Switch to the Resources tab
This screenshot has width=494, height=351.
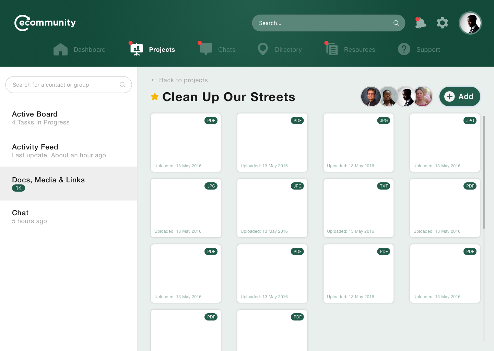(x=359, y=50)
